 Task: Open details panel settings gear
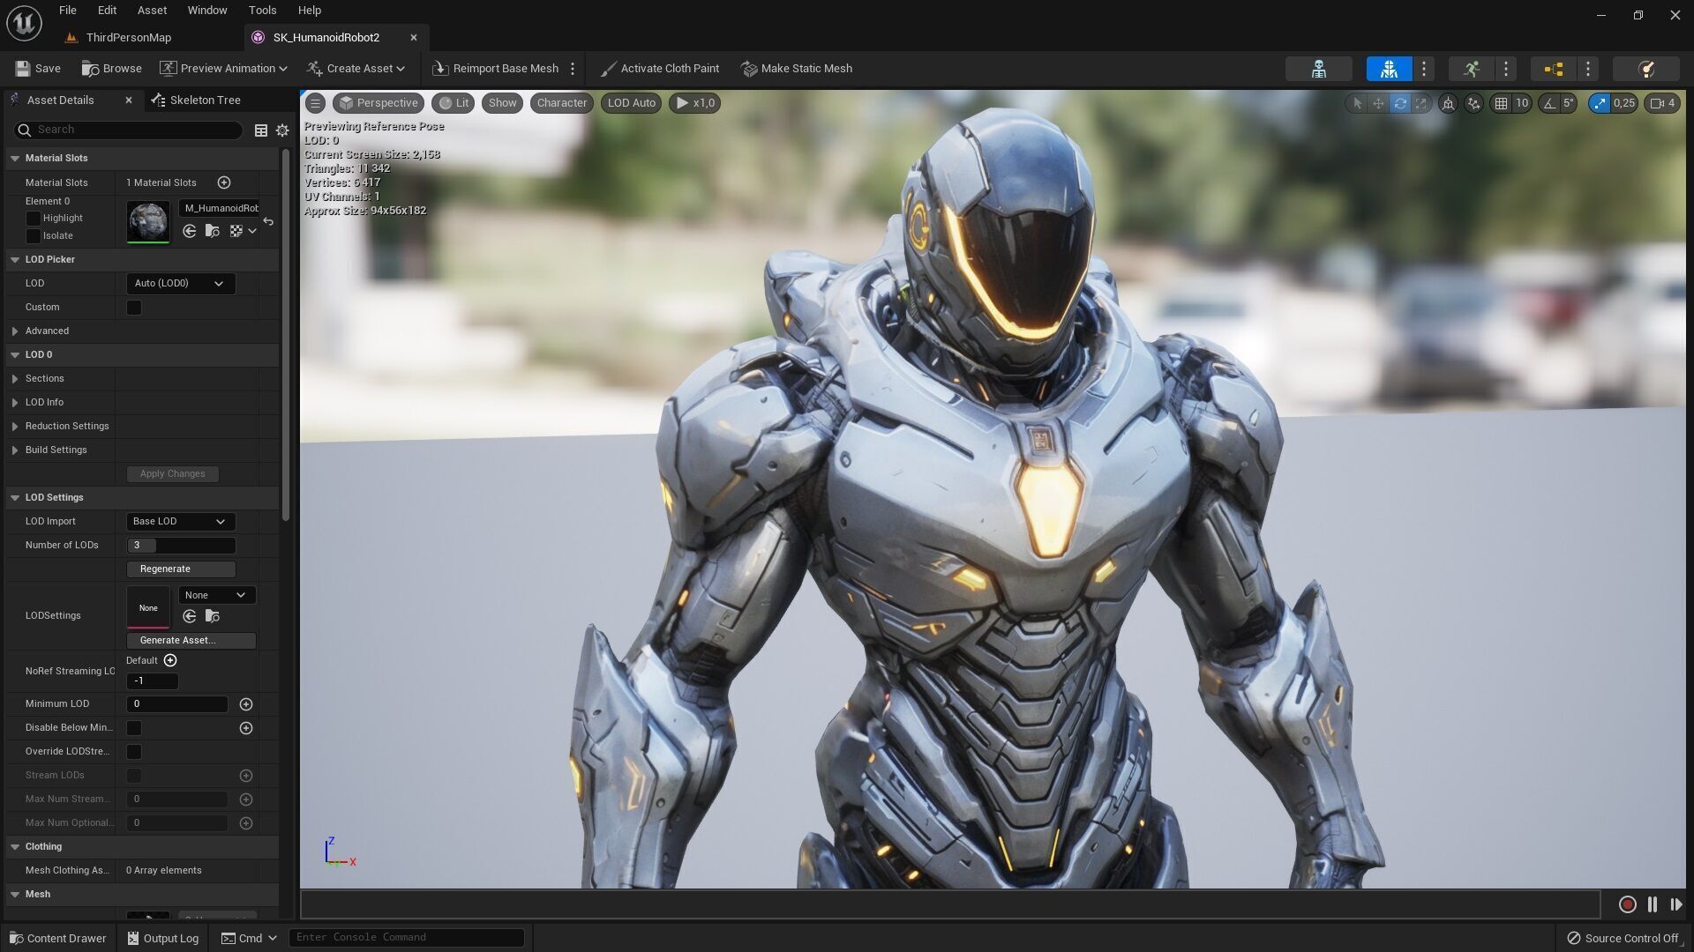click(282, 130)
